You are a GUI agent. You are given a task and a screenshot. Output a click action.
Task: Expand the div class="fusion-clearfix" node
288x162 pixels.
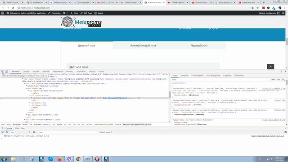tap(24, 120)
